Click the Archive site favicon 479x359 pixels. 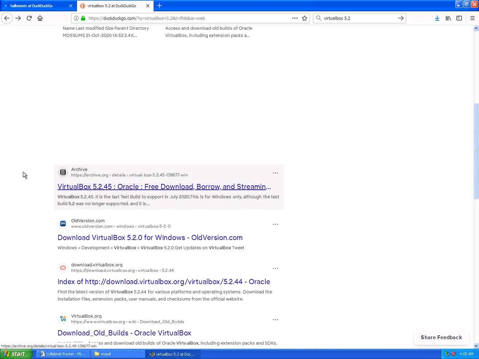click(x=63, y=172)
